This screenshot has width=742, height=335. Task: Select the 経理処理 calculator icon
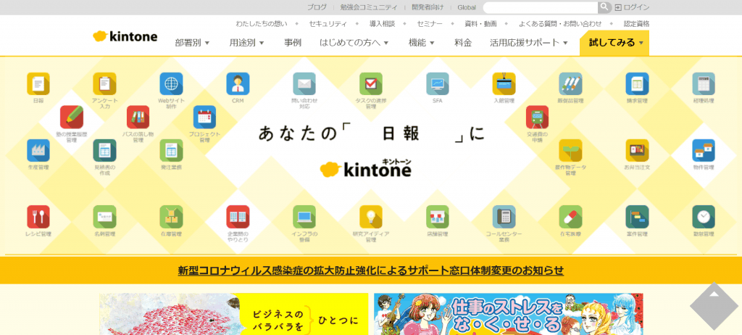pyautogui.click(x=704, y=84)
